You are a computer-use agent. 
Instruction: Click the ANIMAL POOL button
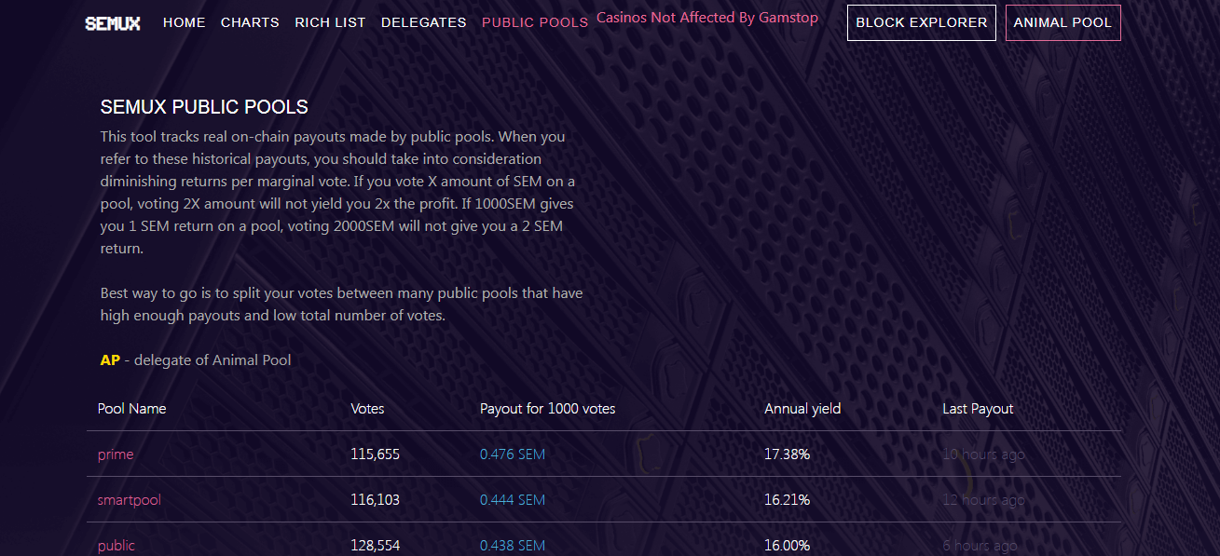click(x=1062, y=23)
